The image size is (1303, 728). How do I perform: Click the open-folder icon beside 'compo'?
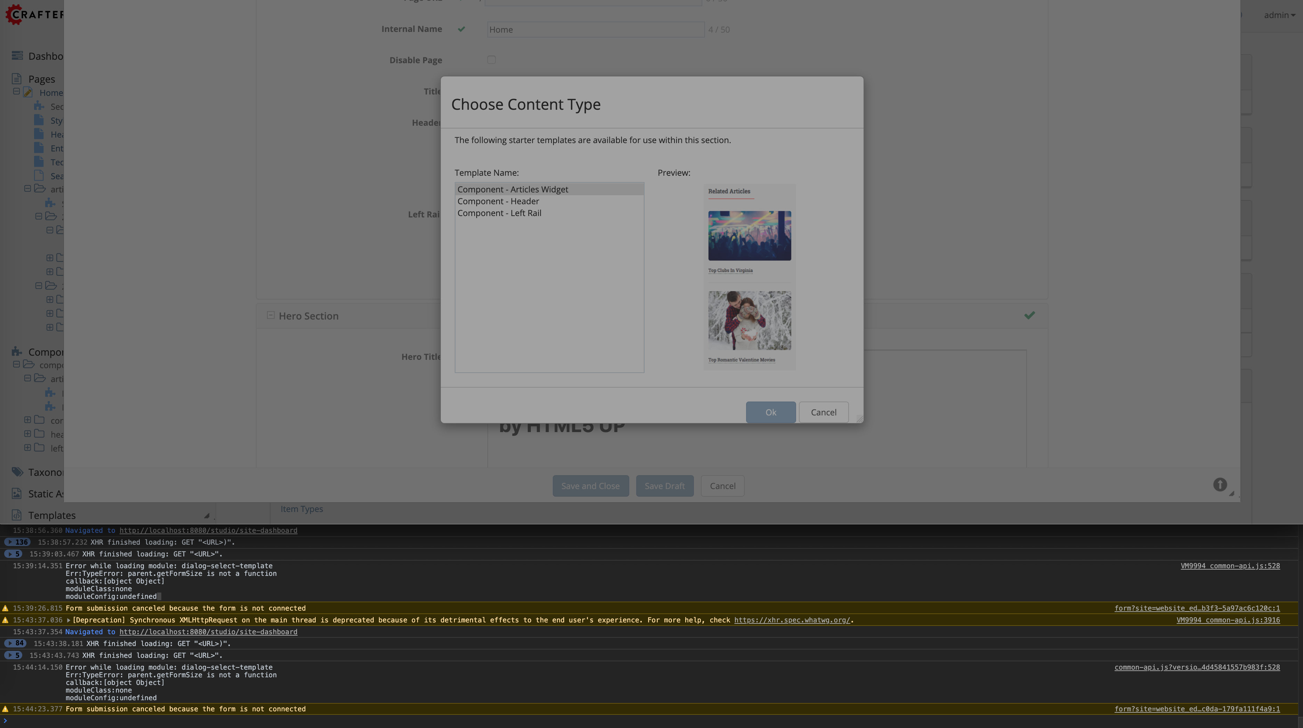29,364
